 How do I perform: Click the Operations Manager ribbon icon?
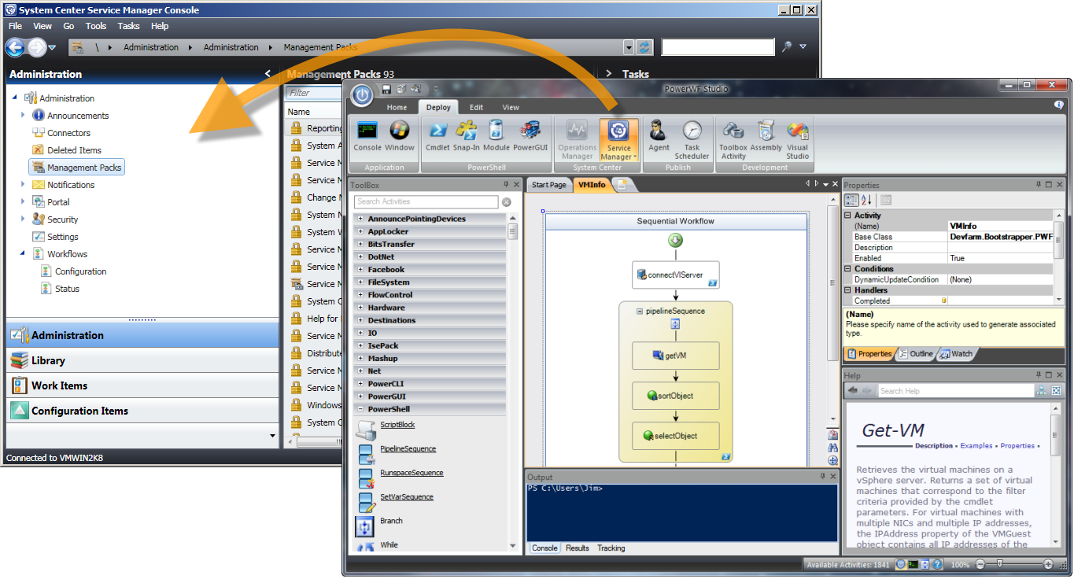(x=578, y=140)
